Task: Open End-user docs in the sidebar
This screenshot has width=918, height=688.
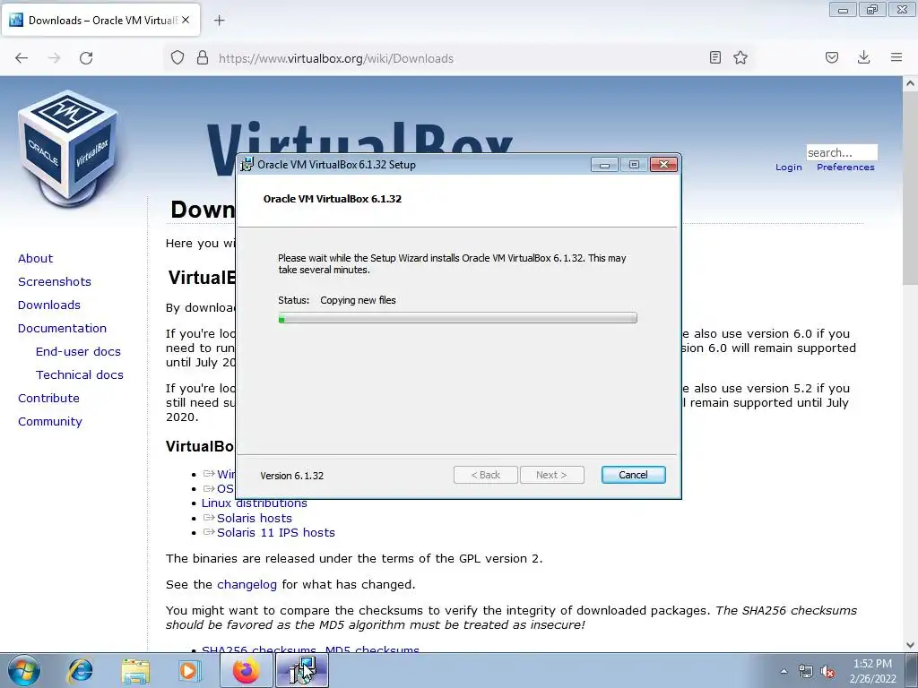Action: click(x=78, y=351)
